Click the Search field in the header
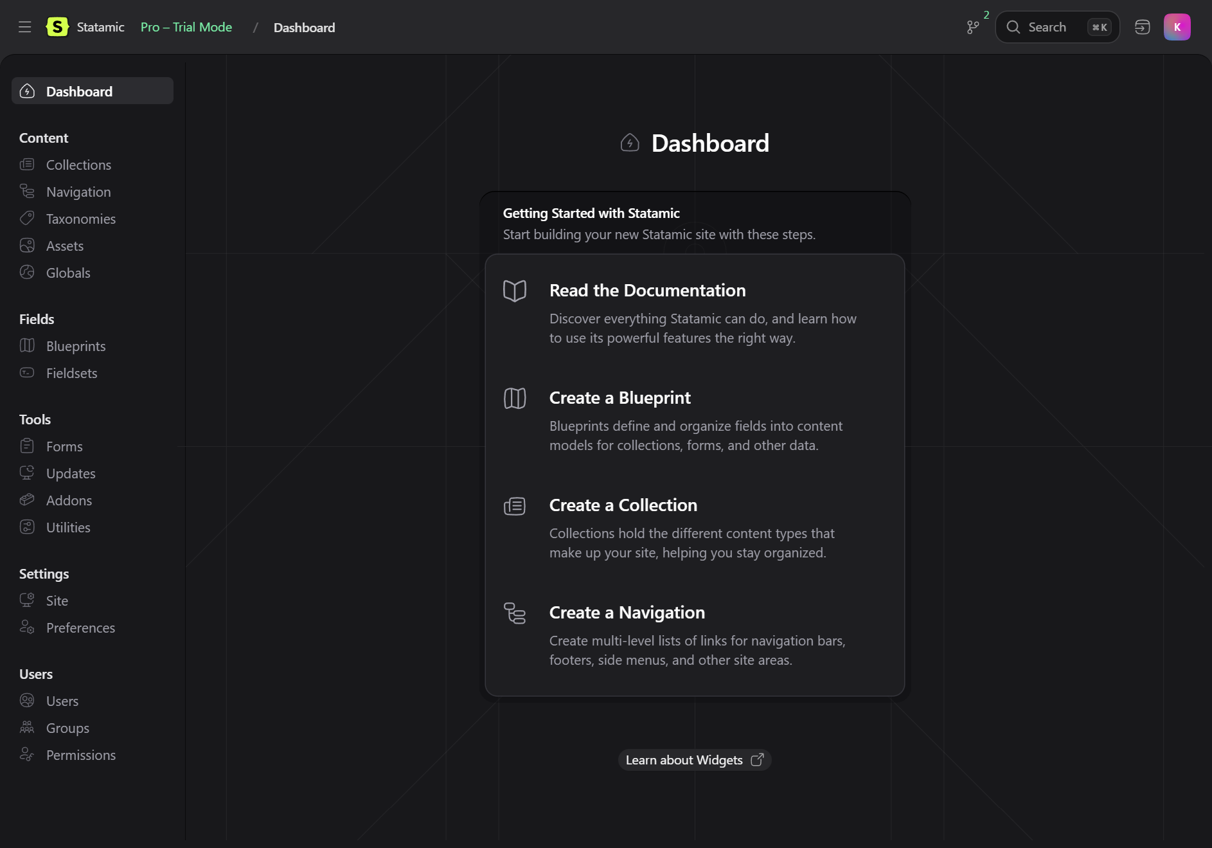Image resolution: width=1212 pixels, height=848 pixels. click(x=1057, y=27)
